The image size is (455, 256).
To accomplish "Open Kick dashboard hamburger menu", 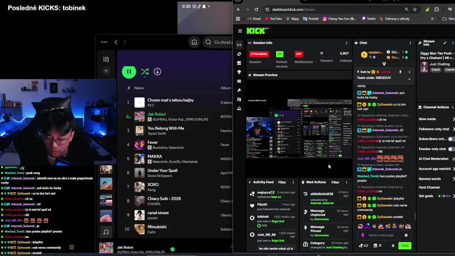I will pos(240,31).
